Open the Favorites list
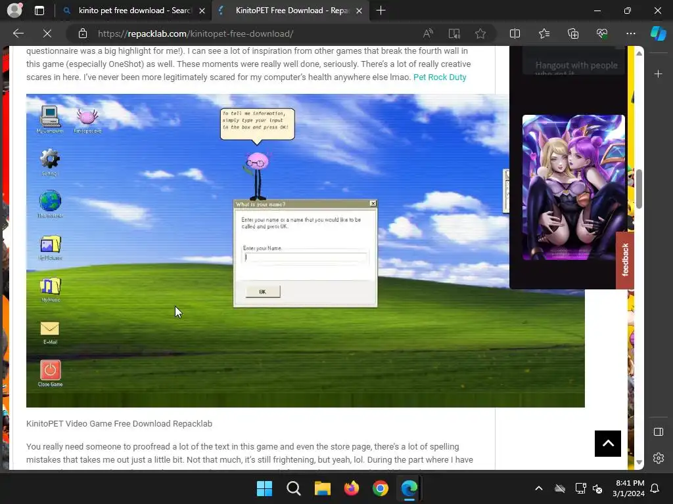 544,33
